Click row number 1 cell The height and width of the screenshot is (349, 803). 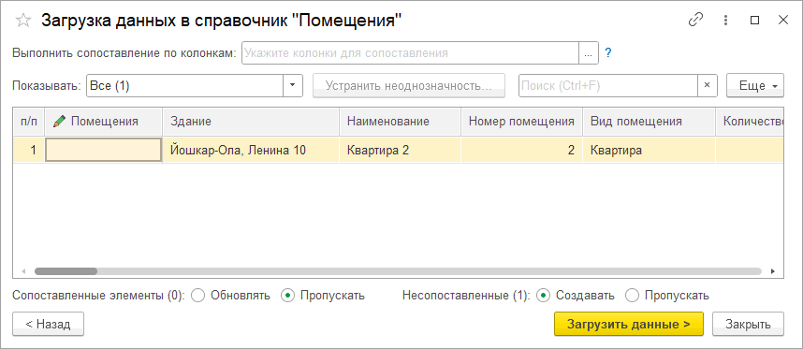(29, 151)
